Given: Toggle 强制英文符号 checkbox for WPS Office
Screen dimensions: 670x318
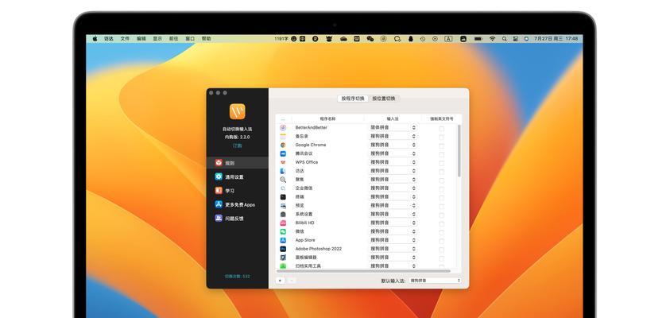Looking at the screenshot, I should coord(441,163).
